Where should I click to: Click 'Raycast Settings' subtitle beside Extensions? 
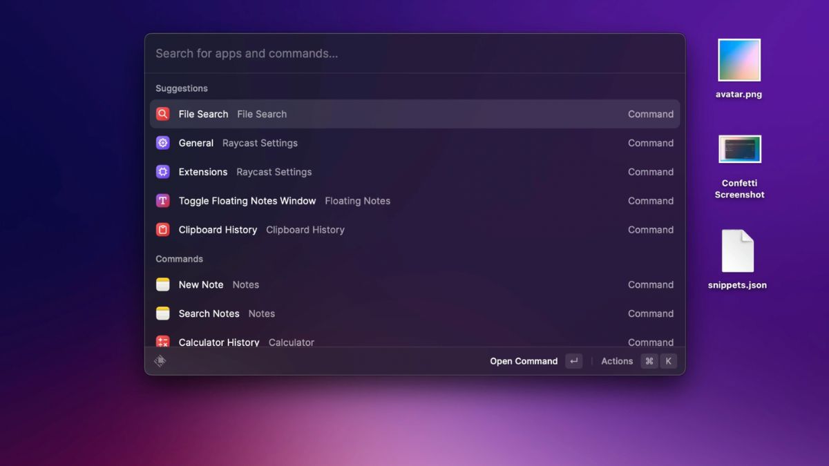pyautogui.click(x=274, y=172)
